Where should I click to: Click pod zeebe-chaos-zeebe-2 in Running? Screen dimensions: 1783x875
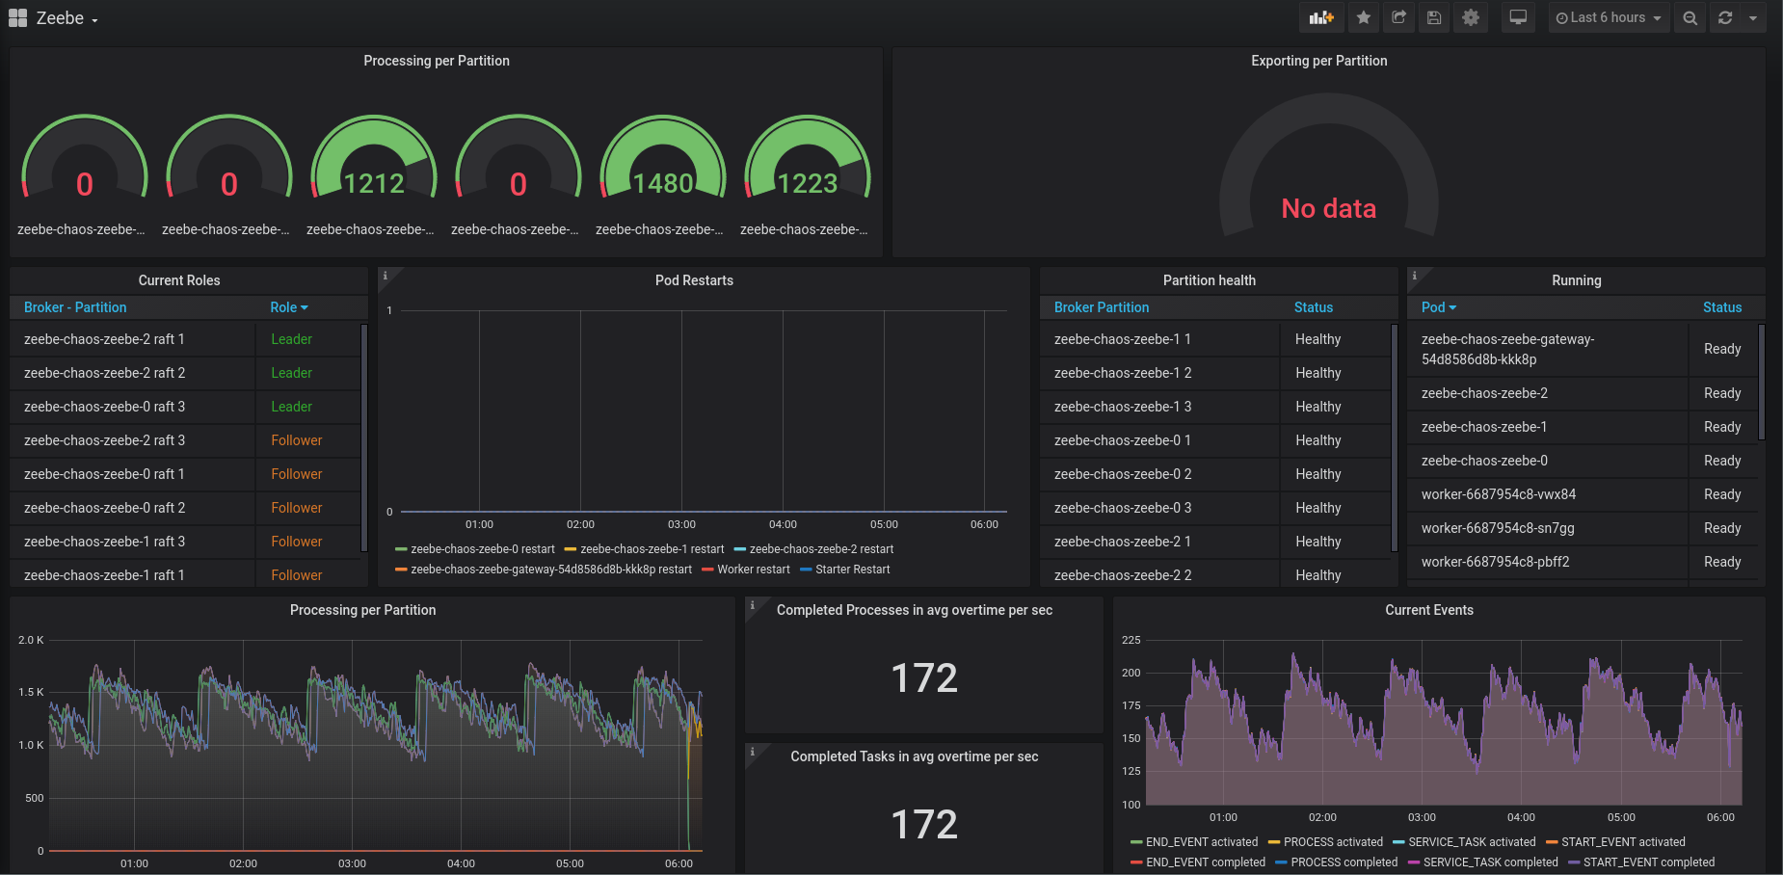(x=1484, y=393)
